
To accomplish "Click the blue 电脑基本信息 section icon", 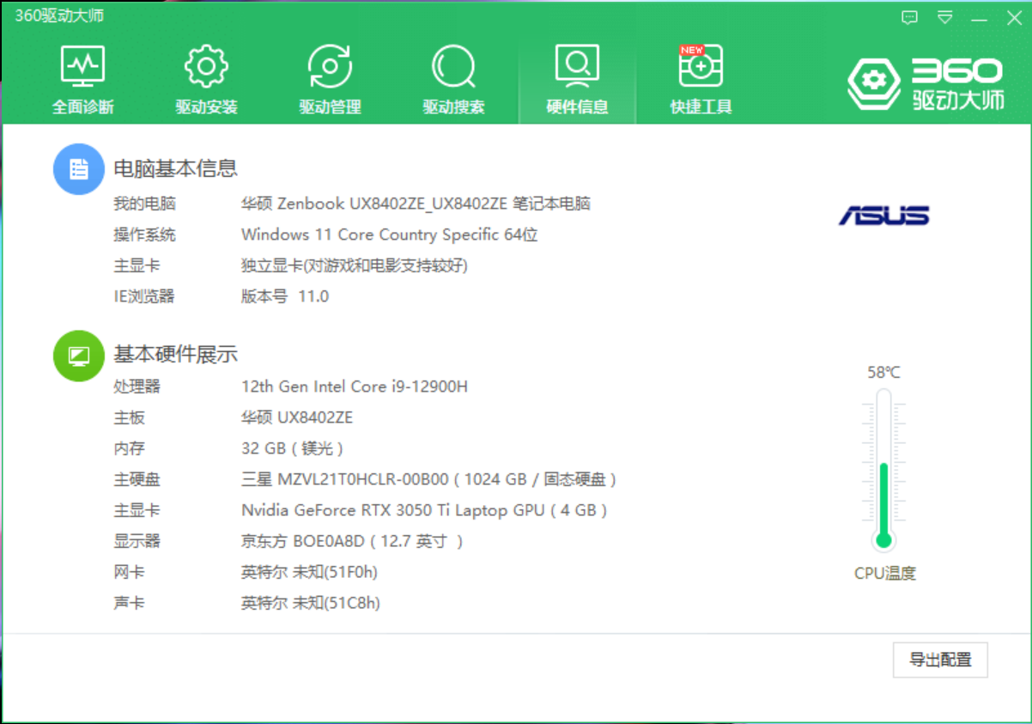I will (x=79, y=168).
